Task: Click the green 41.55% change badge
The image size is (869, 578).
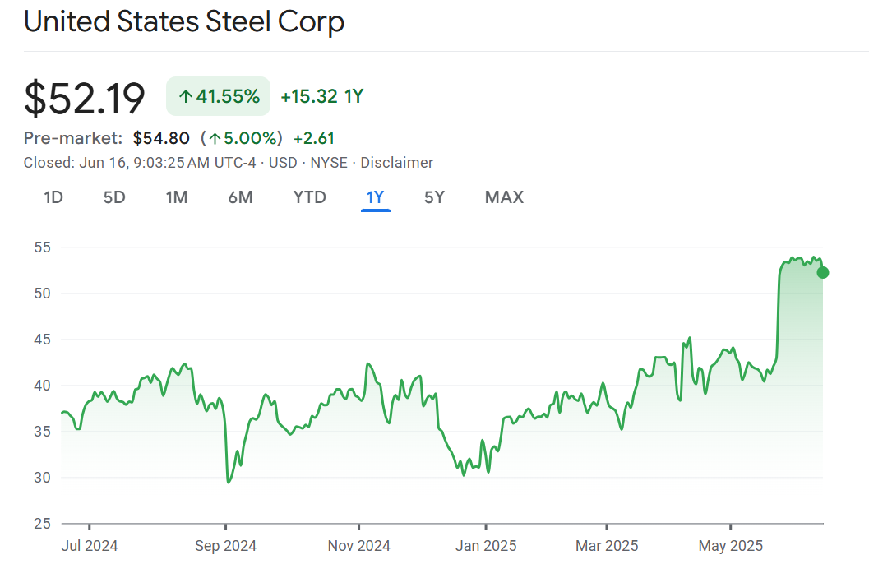Action: tap(219, 97)
